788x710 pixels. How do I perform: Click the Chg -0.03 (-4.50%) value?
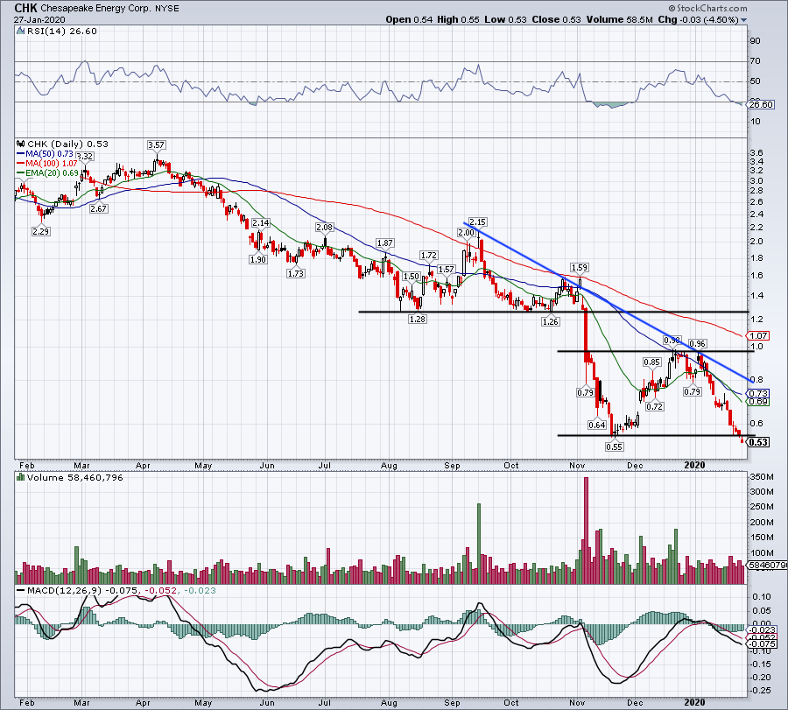[698, 19]
